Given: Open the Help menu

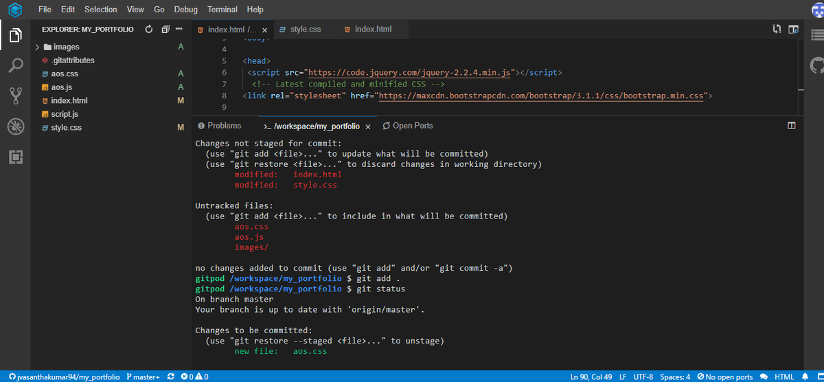Looking at the screenshot, I should [255, 10].
